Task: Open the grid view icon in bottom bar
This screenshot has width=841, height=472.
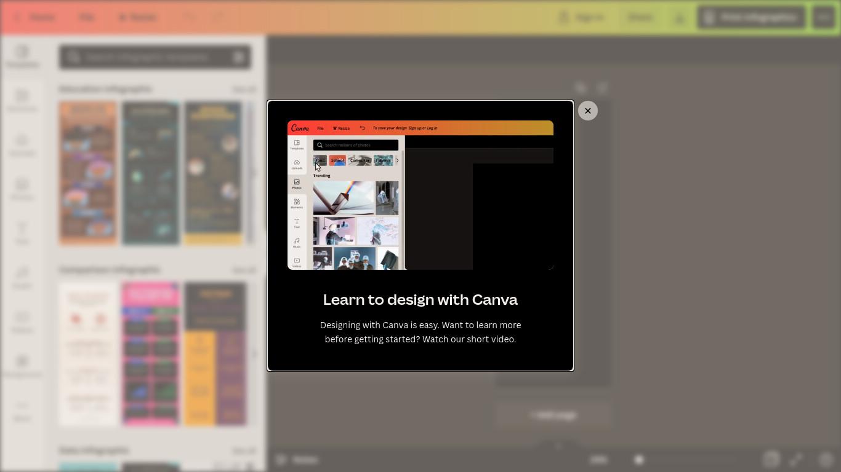Action: click(x=771, y=460)
